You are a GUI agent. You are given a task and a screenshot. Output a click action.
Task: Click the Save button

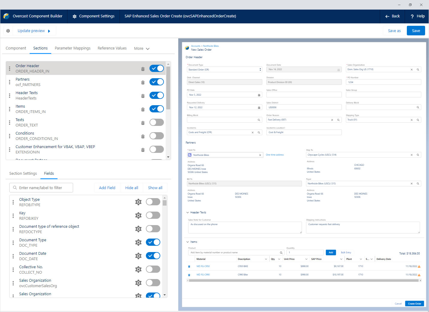pos(416,31)
